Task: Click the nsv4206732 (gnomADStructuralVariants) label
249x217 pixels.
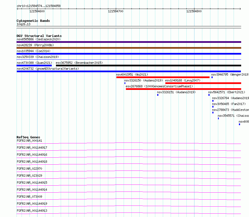Action: (x=48, y=69)
